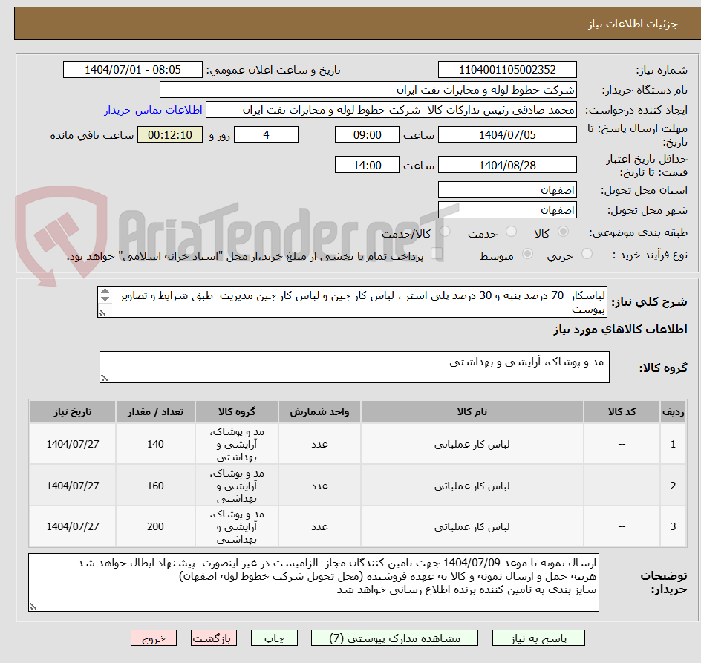Open مشاهده مدارک پیوستی (7) attachments

pyautogui.click(x=394, y=638)
